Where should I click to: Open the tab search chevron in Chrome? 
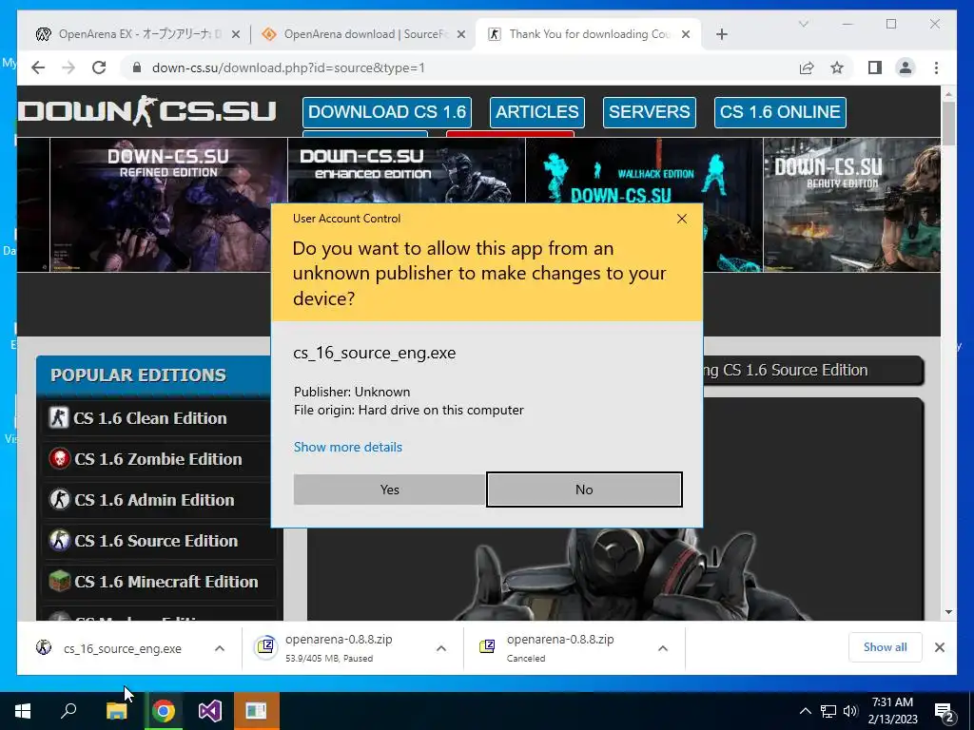click(x=803, y=24)
